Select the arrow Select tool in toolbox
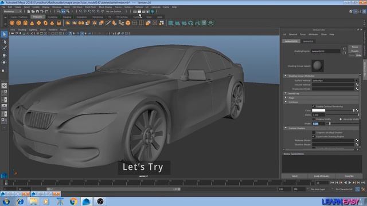Image resolution: width=367 pixels, height=206 pixels. [x=4, y=34]
